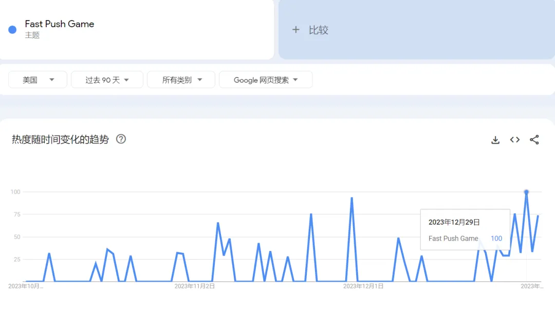Open the Google 网页搜索 search type dropdown
This screenshot has height=313, width=555.
pyautogui.click(x=266, y=80)
